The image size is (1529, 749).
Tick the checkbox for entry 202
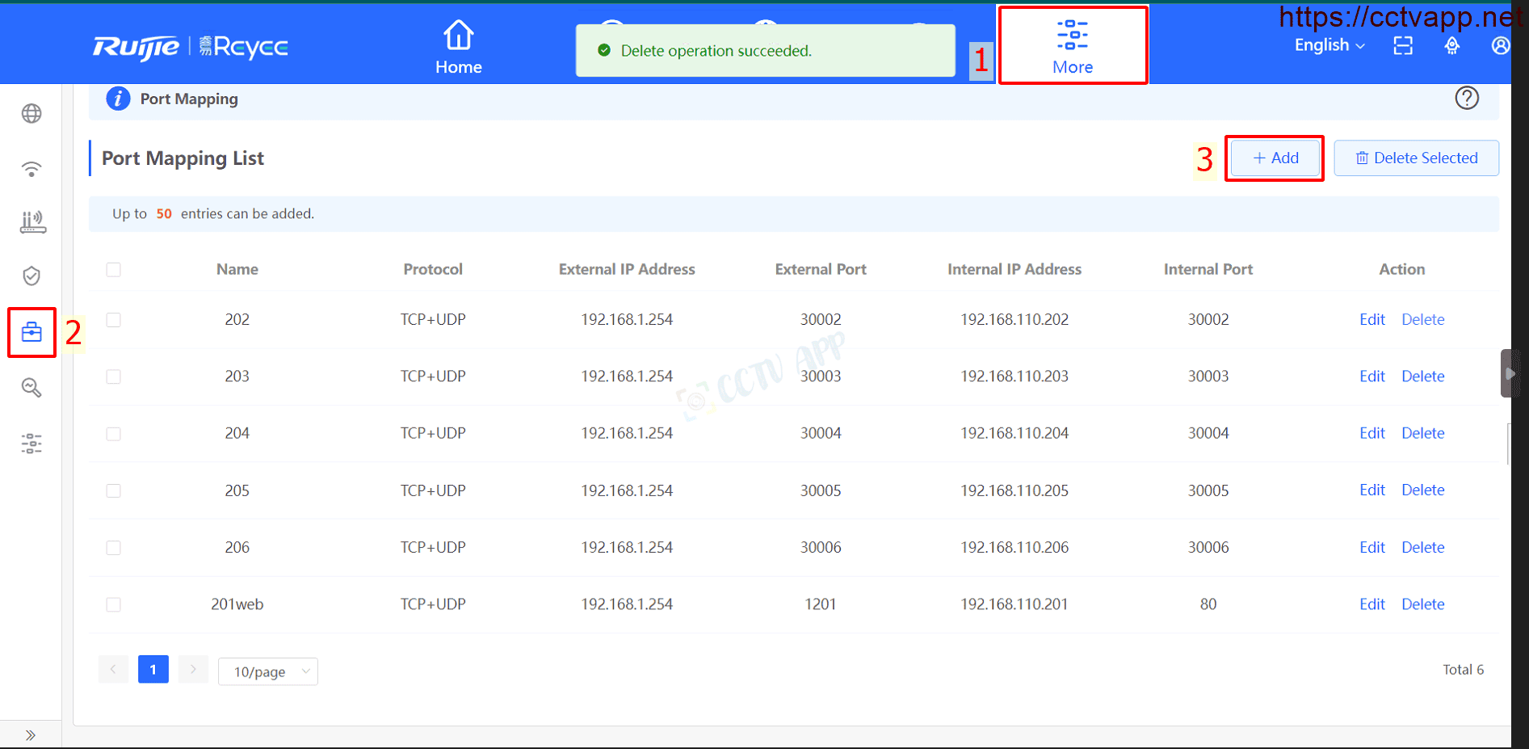(x=114, y=320)
